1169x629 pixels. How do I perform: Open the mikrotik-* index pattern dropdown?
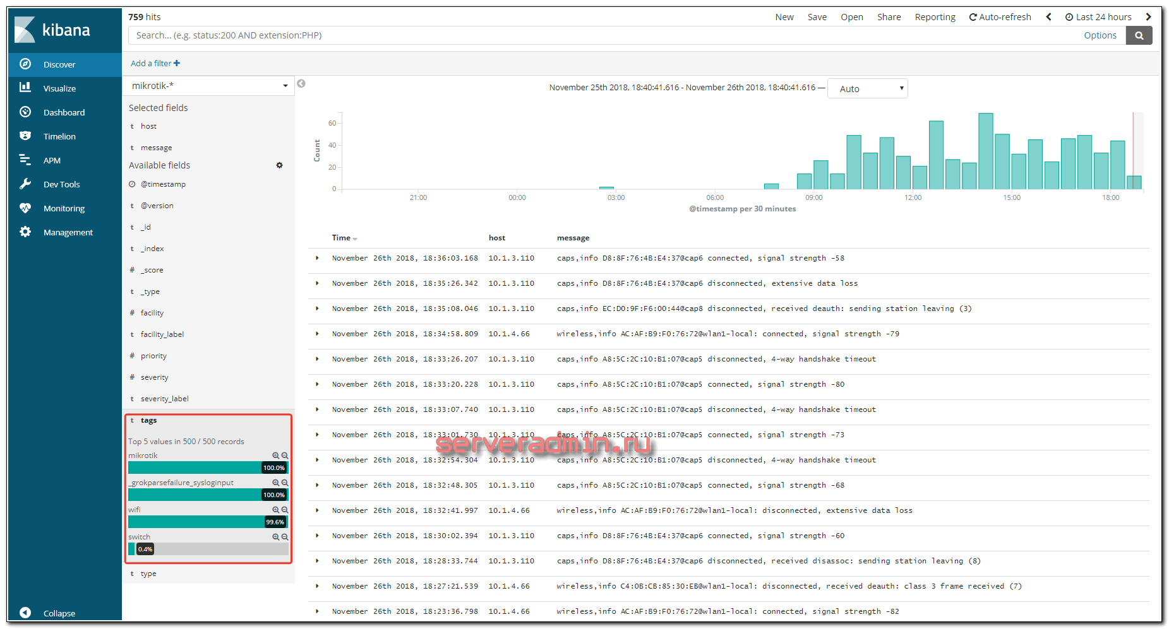click(x=208, y=86)
